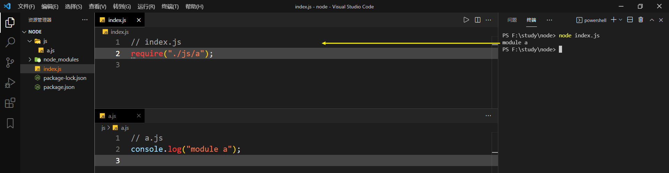
Task: Switch to the 问题 panel tab
Action: [512, 20]
